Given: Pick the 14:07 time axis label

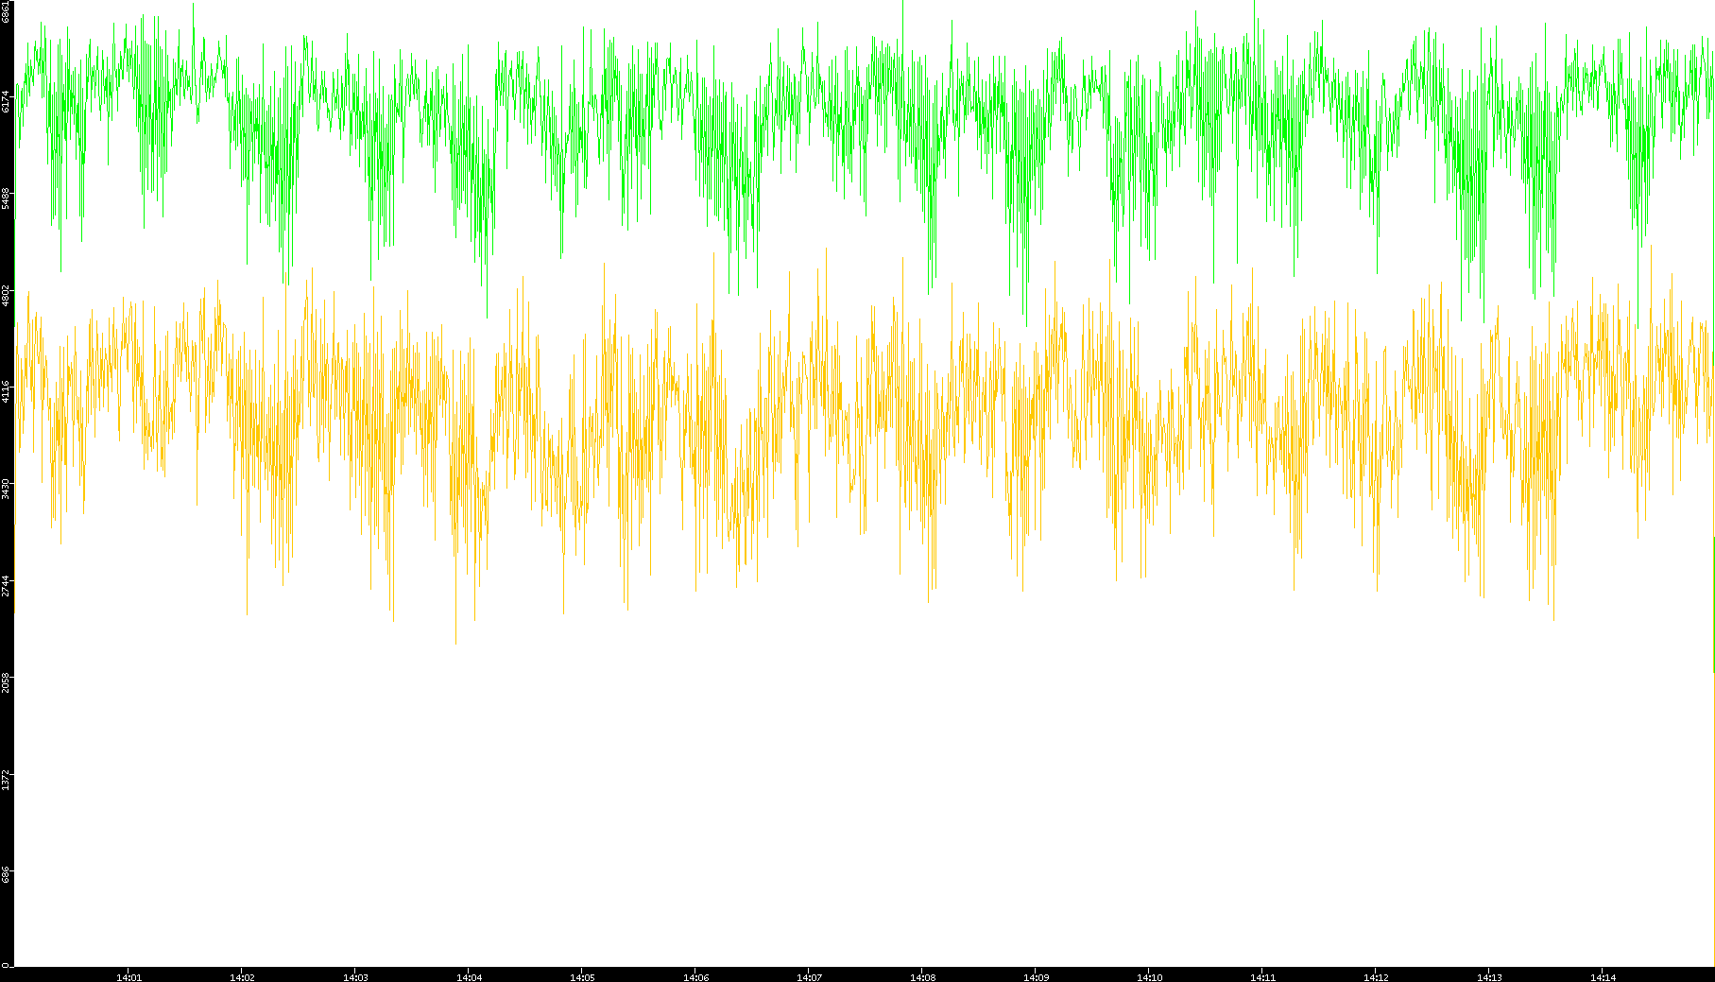Looking at the screenshot, I should 809,977.
